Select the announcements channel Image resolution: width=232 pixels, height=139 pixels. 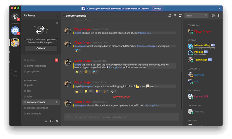point(41,102)
